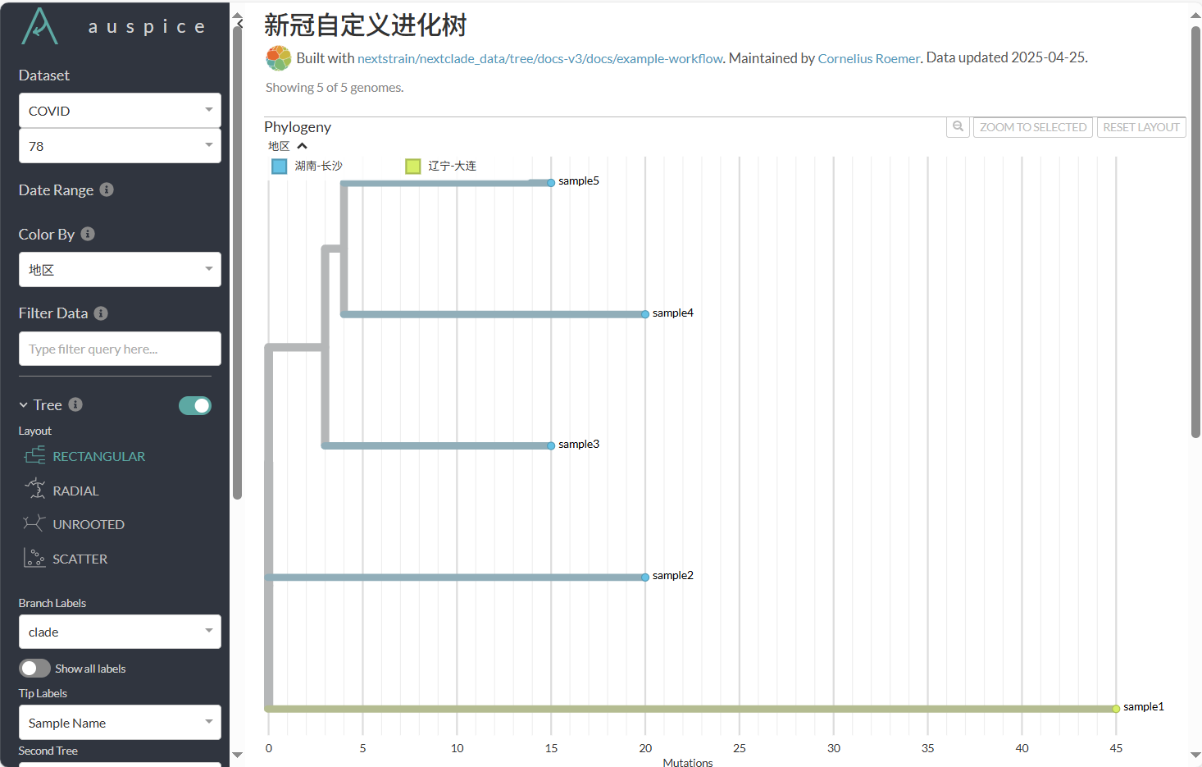Click the Filter Data query field
The width and height of the screenshot is (1202, 767).
point(120,349)
